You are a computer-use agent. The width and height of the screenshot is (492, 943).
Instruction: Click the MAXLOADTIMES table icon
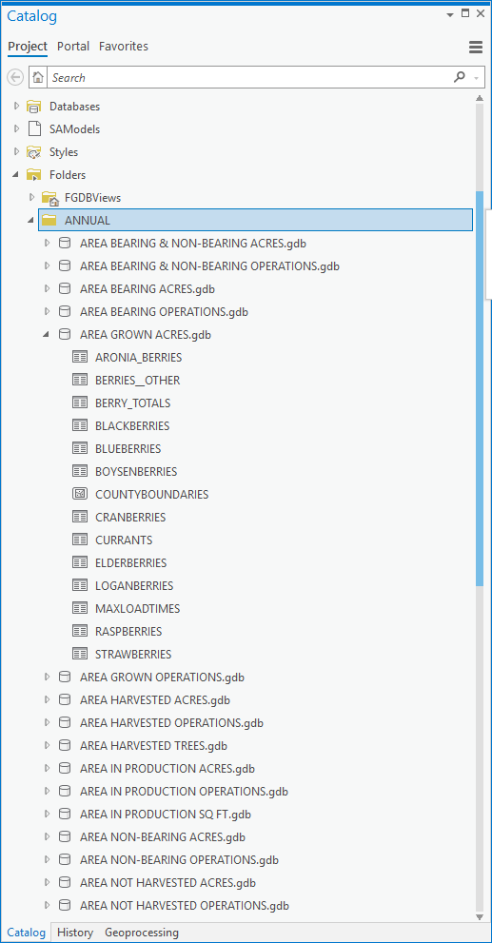79,609
